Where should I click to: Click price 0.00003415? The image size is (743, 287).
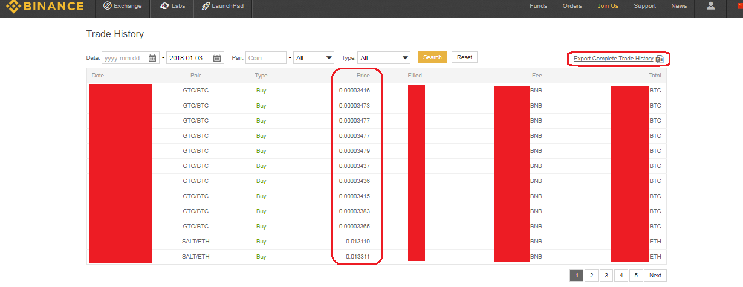pos(354,196)
